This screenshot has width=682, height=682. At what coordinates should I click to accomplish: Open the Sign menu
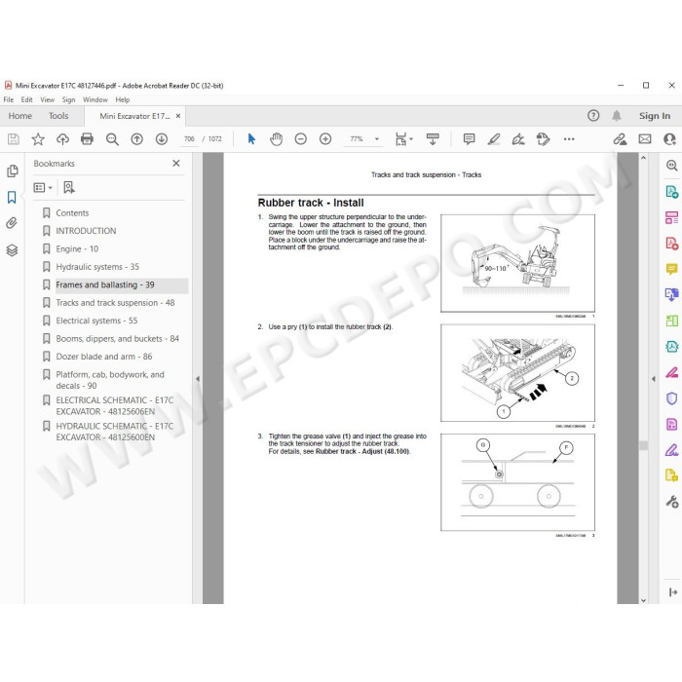(x=68, y=99)
